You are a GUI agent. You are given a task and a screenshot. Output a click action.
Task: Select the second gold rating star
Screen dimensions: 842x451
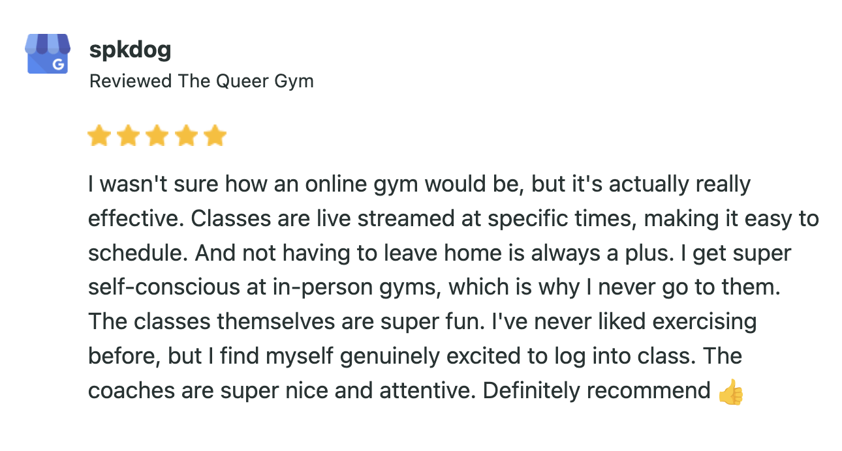coord(127,136)
